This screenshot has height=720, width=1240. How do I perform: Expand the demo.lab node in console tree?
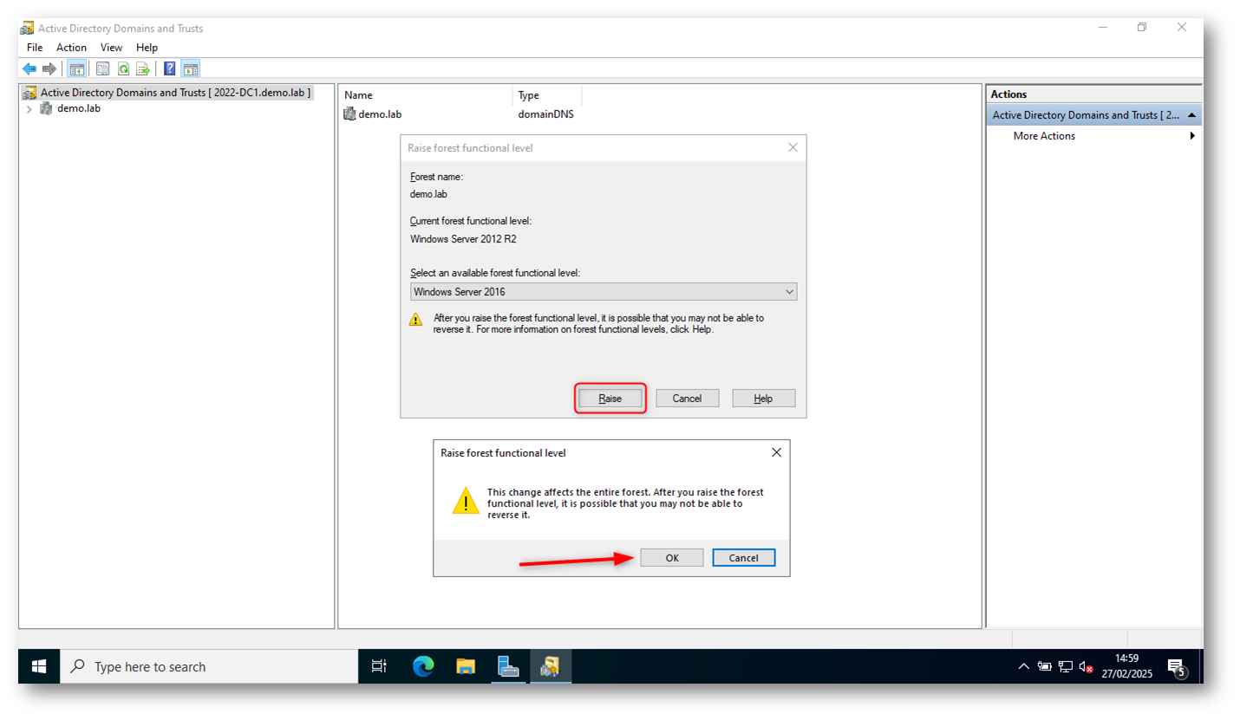coord(29,109)
